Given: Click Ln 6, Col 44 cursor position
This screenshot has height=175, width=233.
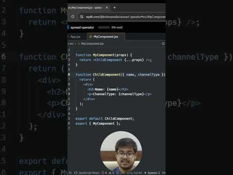Looking at the screenshot, I should 134,173.
